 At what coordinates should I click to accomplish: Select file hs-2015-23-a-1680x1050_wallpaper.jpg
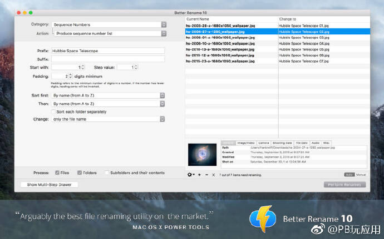[220, 62]
